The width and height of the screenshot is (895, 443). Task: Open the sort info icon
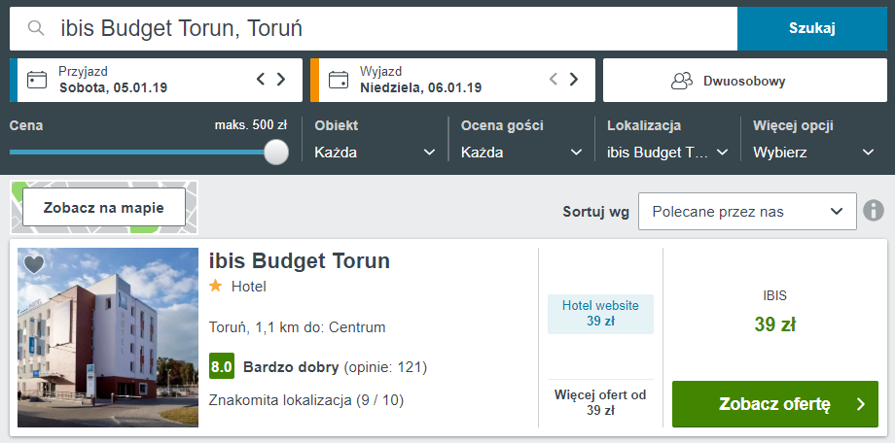tap(874, 211)
